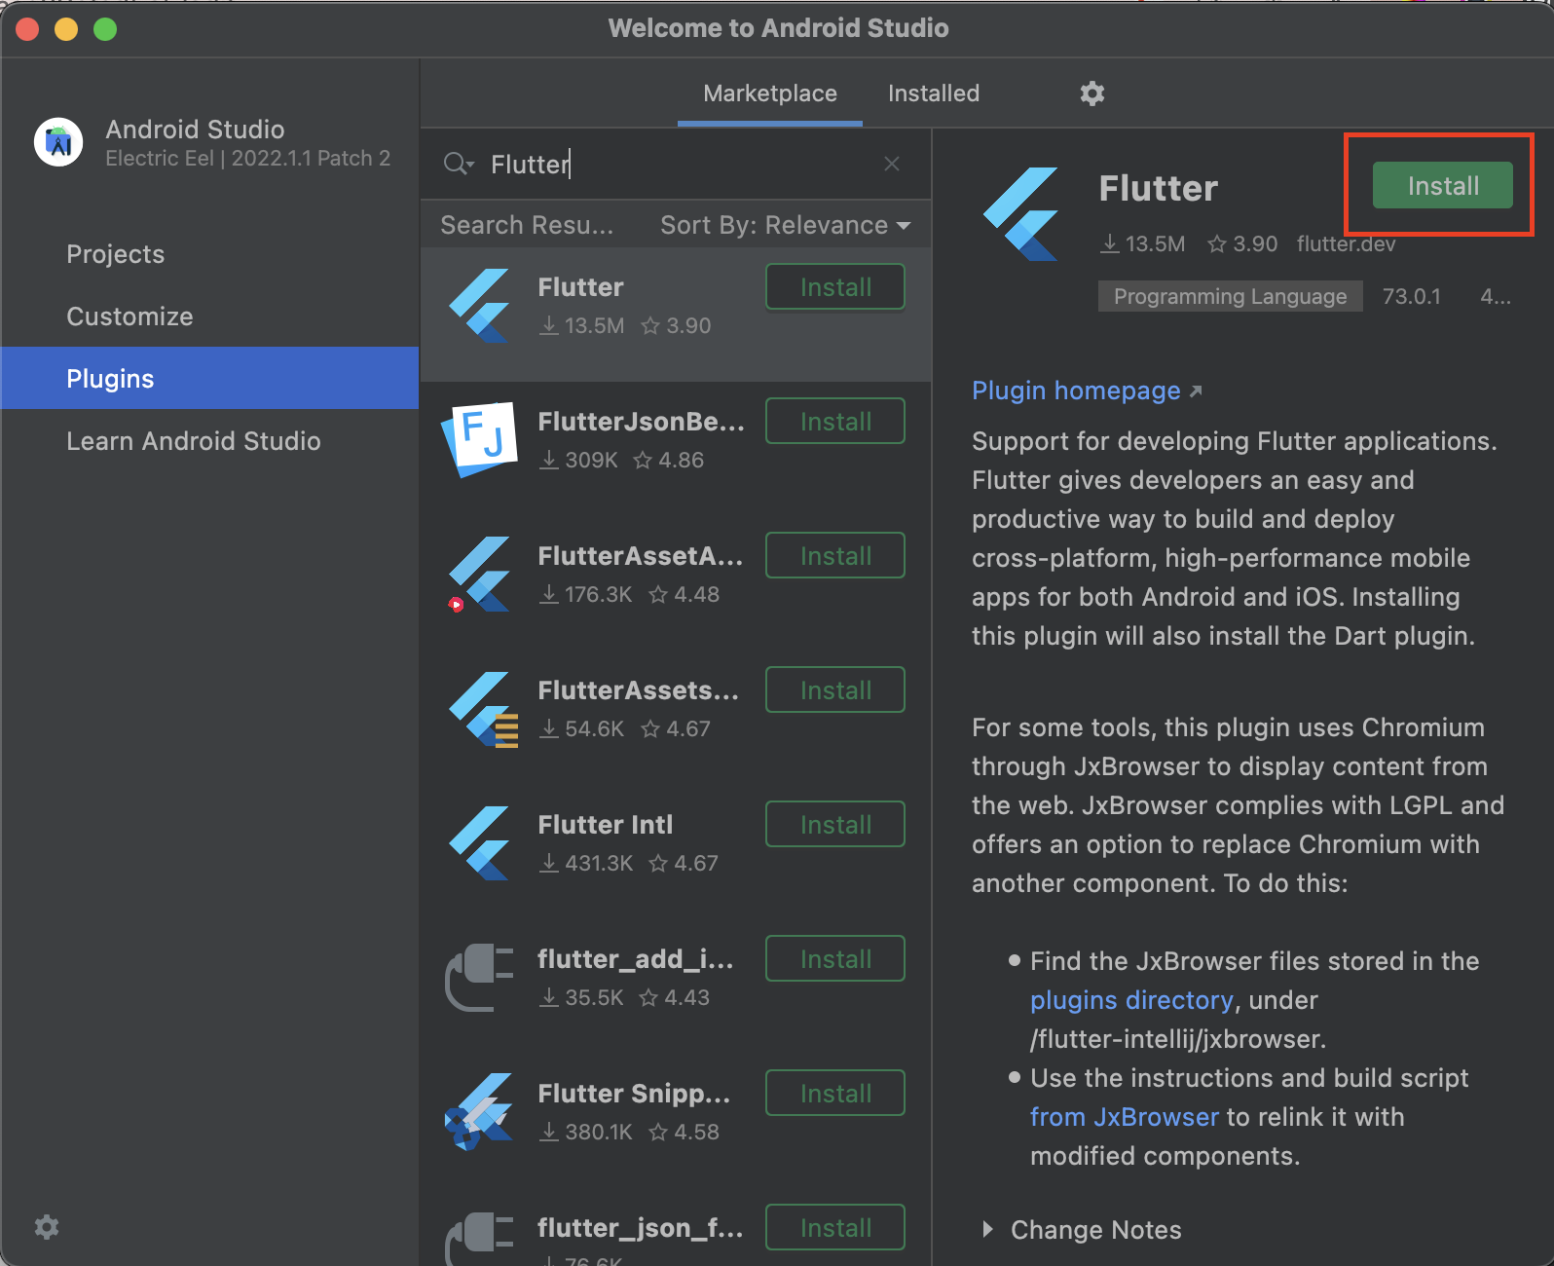Screen dimensions: 1554x1266
Task: Install the FlutterJsonBe... plugin
Action: click(835, 422)
